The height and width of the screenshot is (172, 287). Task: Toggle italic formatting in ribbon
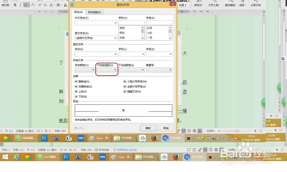pyautogui.click(x=20, y=5)
